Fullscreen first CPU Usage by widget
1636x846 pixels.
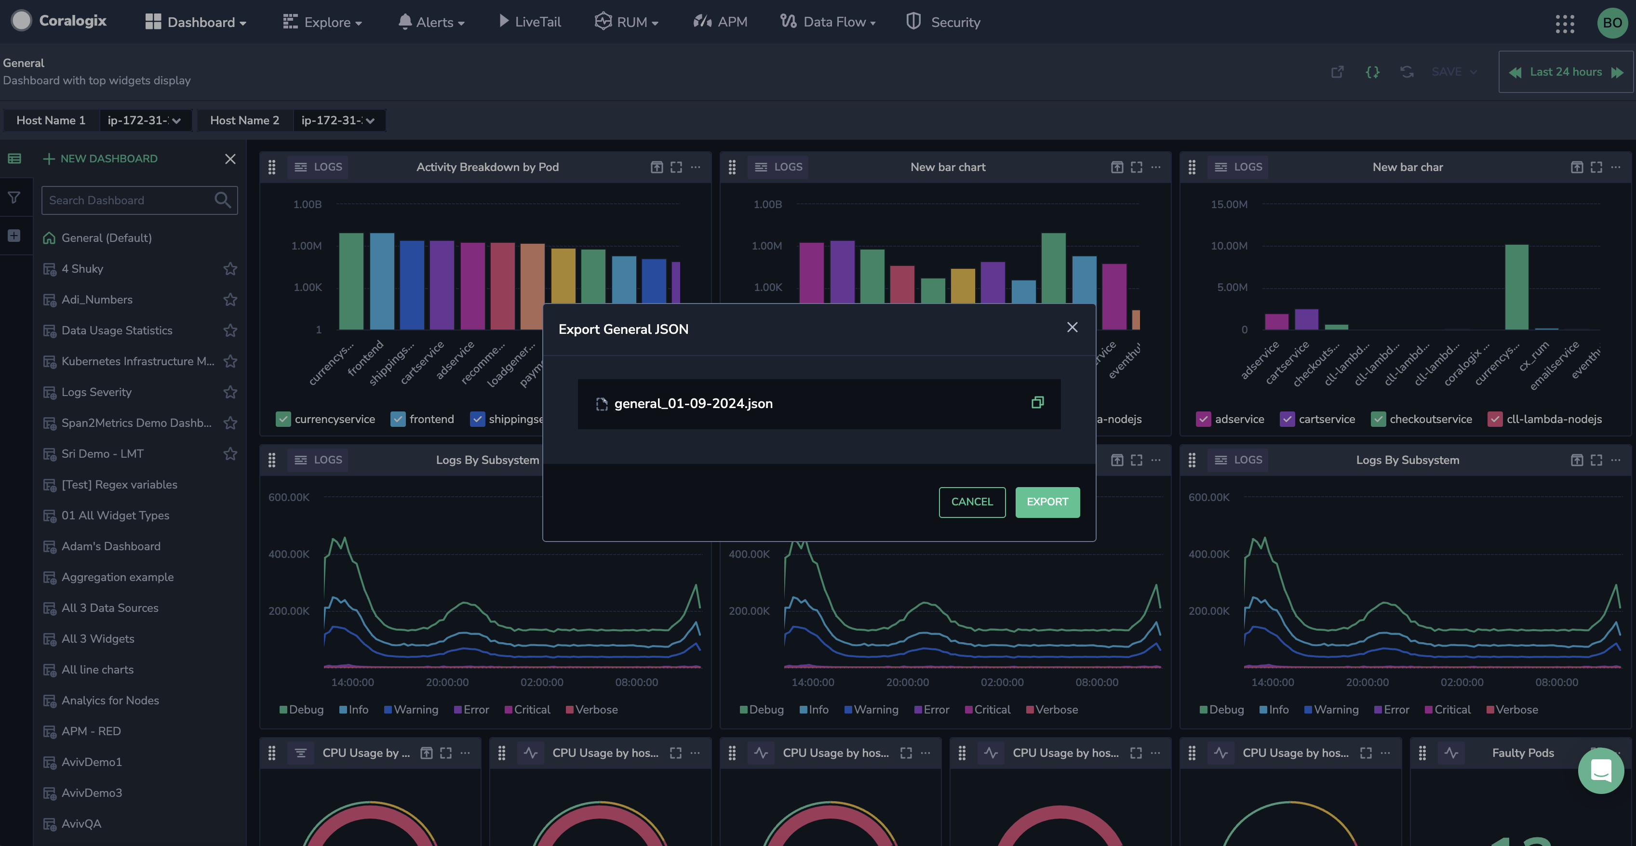(x=446, y=753)
